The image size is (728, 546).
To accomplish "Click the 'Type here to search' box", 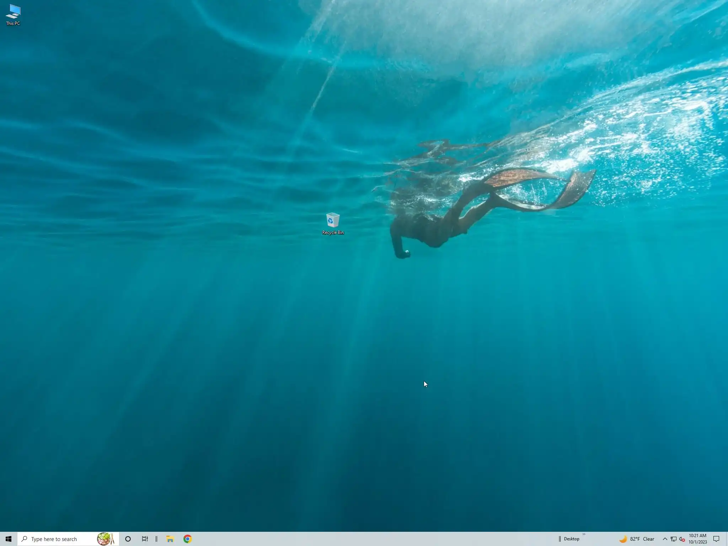I will [x=57, y=539].
